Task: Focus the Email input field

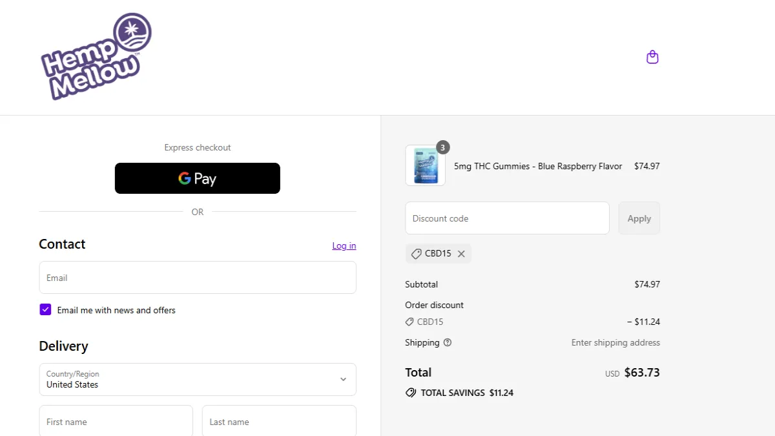Action: 197,278
